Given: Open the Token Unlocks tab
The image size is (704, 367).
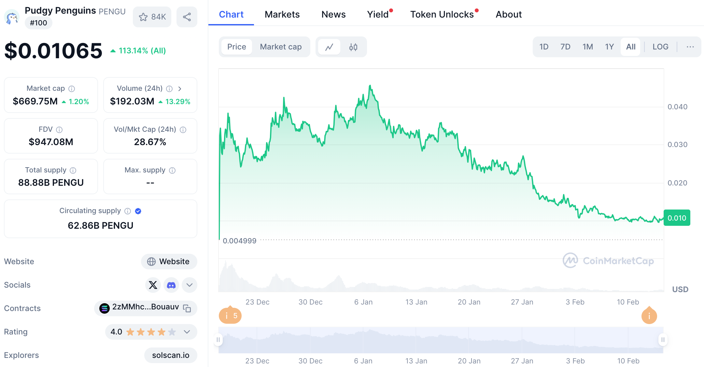Looking at the screenshot, I should (442, 14).
